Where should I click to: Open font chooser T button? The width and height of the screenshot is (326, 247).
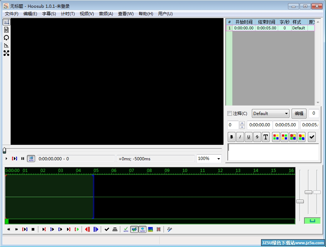(x=266, y=137)
